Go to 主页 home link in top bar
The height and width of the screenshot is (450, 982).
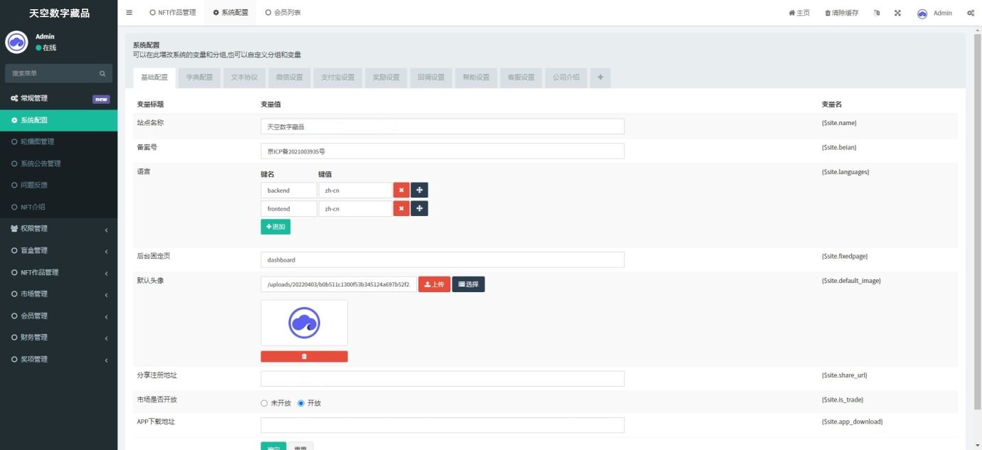(x=799, y=13)
